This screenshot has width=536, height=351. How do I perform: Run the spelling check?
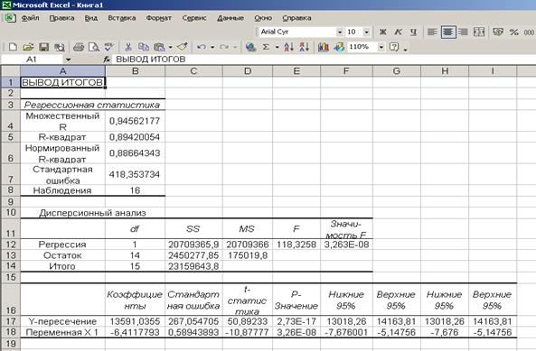(109, 47)
